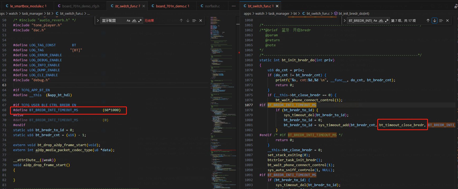Find previous match in left find widget
Viewport: 458px width, 189px height.
(x=181, y=21)
